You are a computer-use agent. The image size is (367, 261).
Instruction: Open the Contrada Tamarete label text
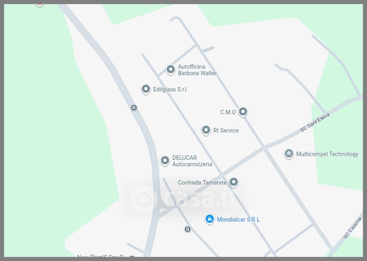point(202,183)
